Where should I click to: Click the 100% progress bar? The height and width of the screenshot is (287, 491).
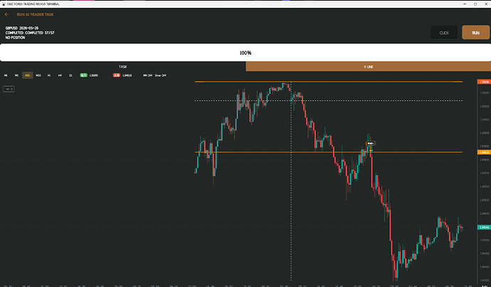click(245, 53)
